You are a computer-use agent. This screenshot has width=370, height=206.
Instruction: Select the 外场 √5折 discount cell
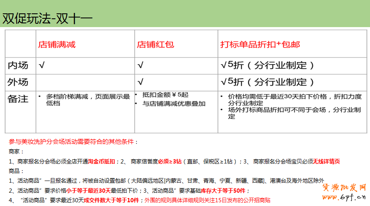coord(267,82)
